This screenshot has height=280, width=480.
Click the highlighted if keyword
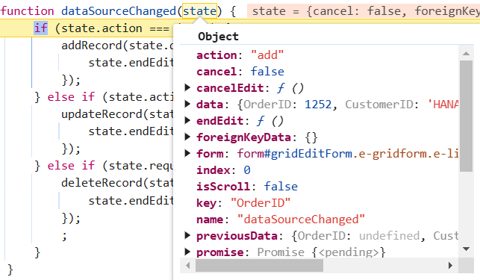pos(41,28)
